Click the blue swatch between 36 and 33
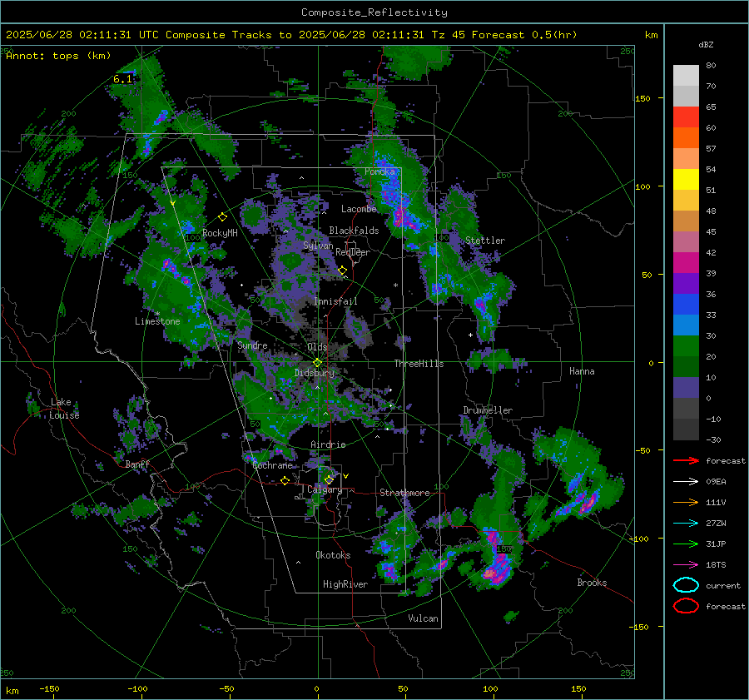Screen dimensions: 749x700 point(686,305)
